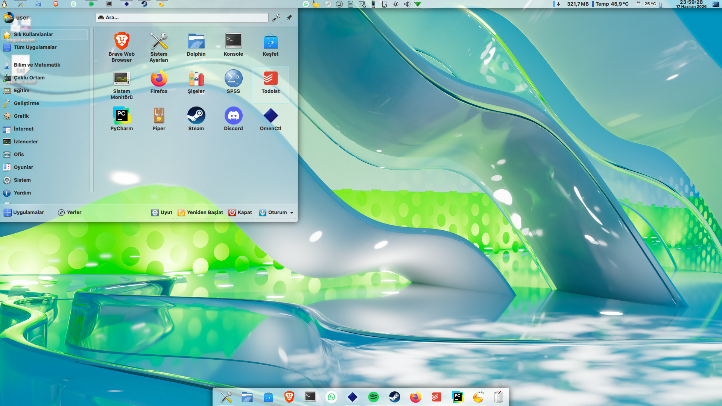Launch PyCharm from the bottom dock

point(458,397)
